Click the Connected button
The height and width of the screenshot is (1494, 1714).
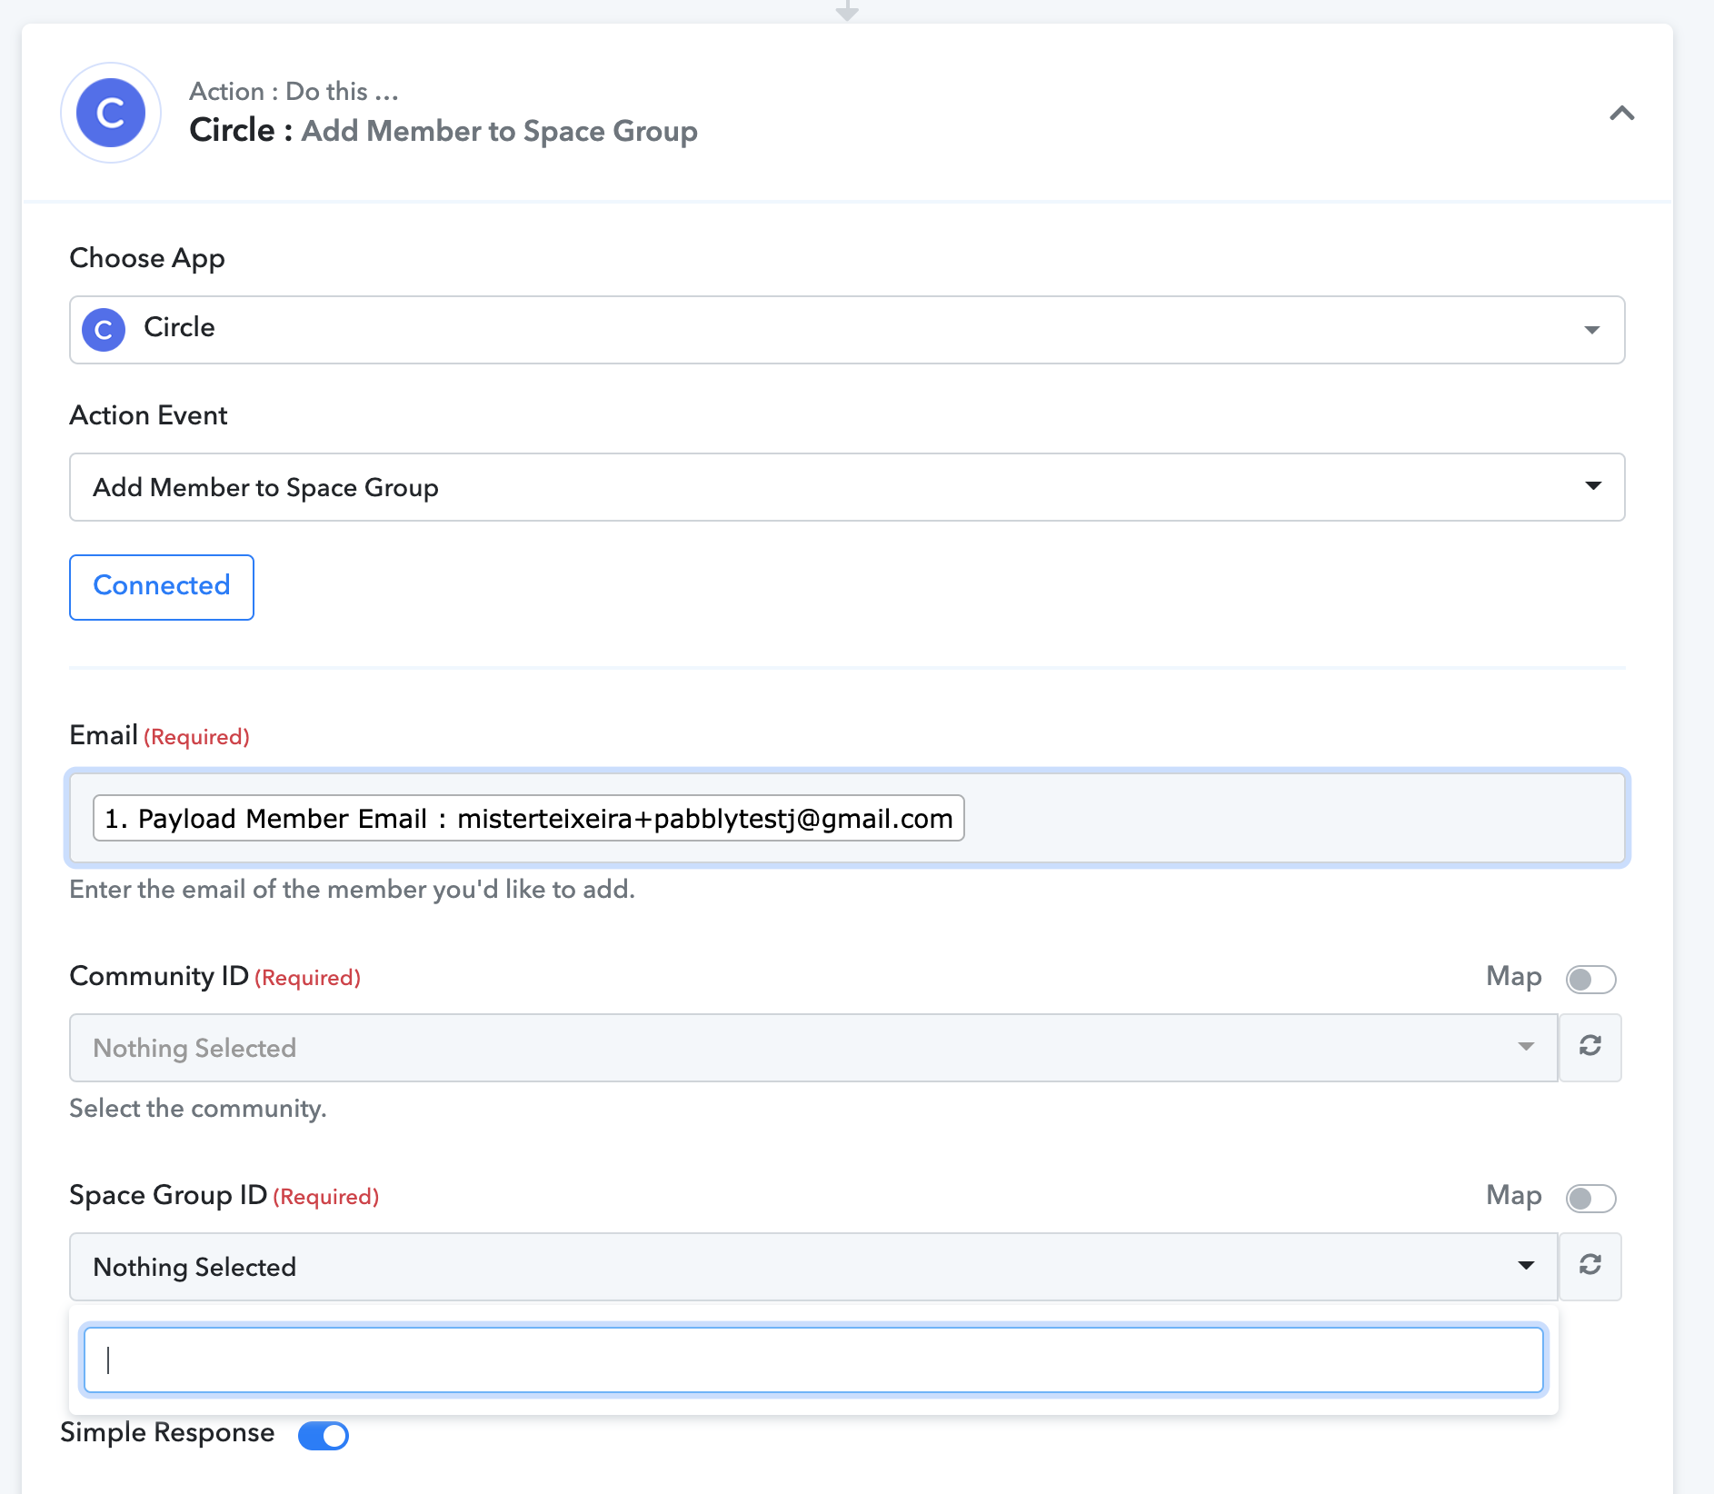pos(162,587)
